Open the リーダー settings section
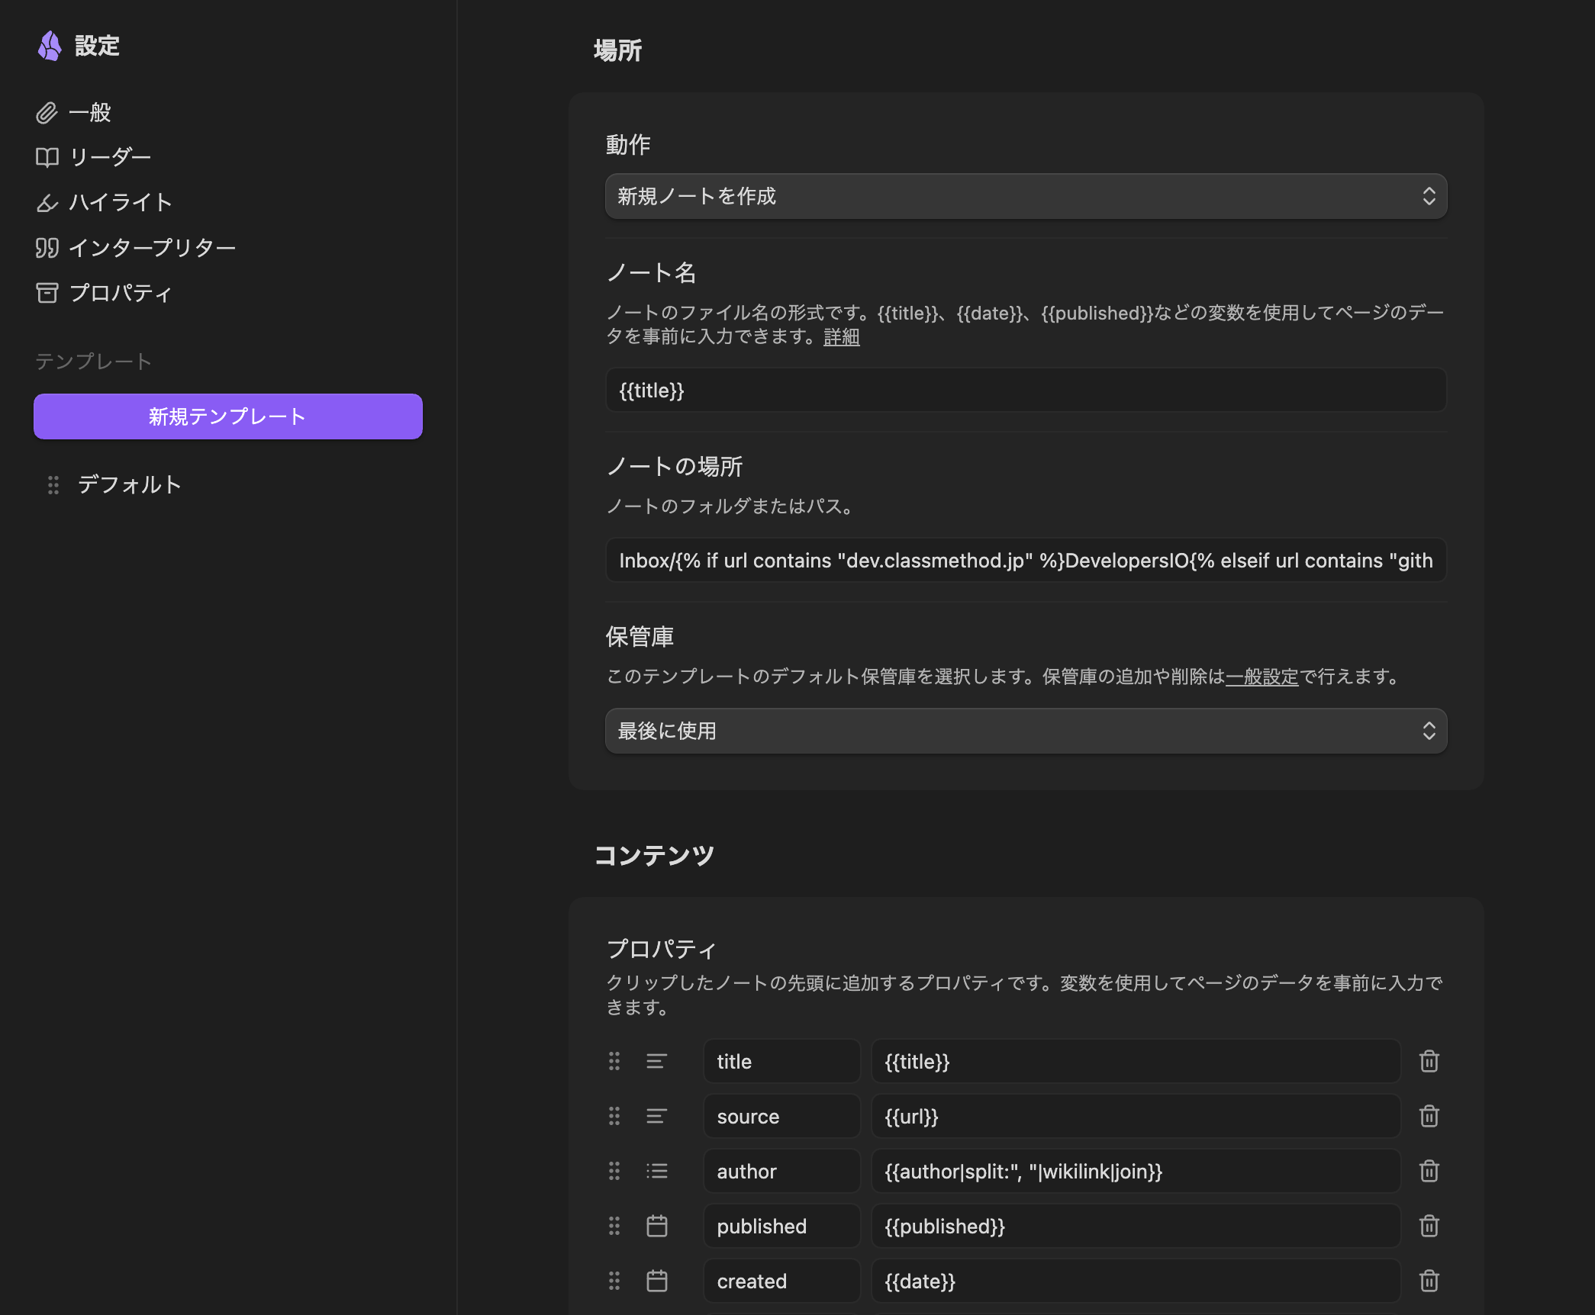The height and width of the screenshot is (1315, 1595). tap(93, 157)
